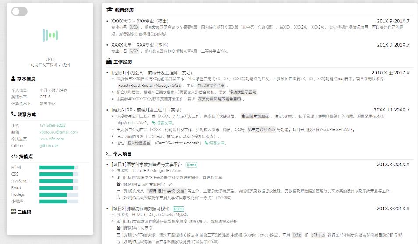418x244 pixels.
Task: Click [经历2]XX 前端开发工程师 job title
Action: (x=146, y=110)
